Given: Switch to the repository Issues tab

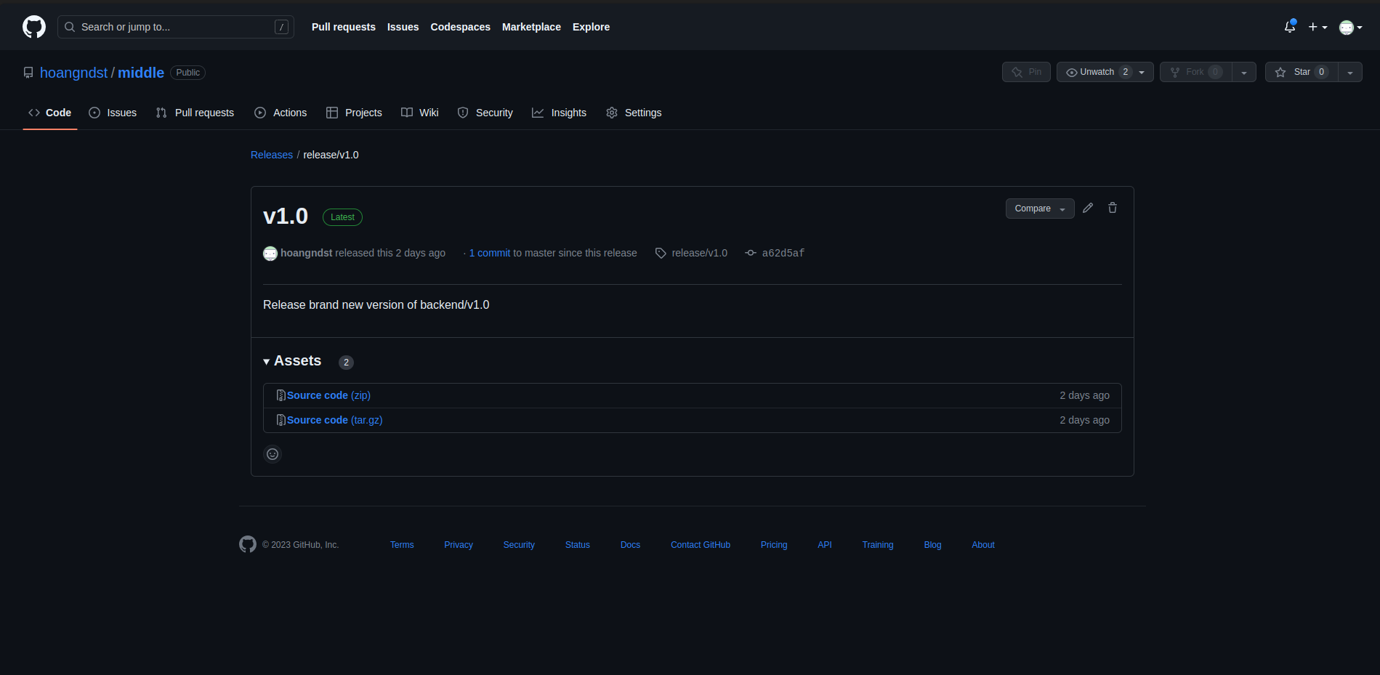Looking at the screenshot, I should (x=113, y=113).
